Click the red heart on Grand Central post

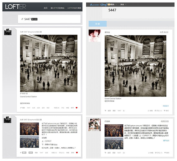coord(76,108)
